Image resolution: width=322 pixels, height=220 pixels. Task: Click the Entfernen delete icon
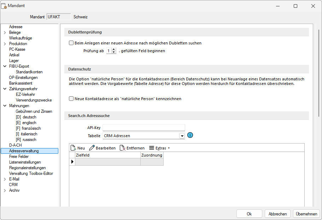[x=123, y=148]
